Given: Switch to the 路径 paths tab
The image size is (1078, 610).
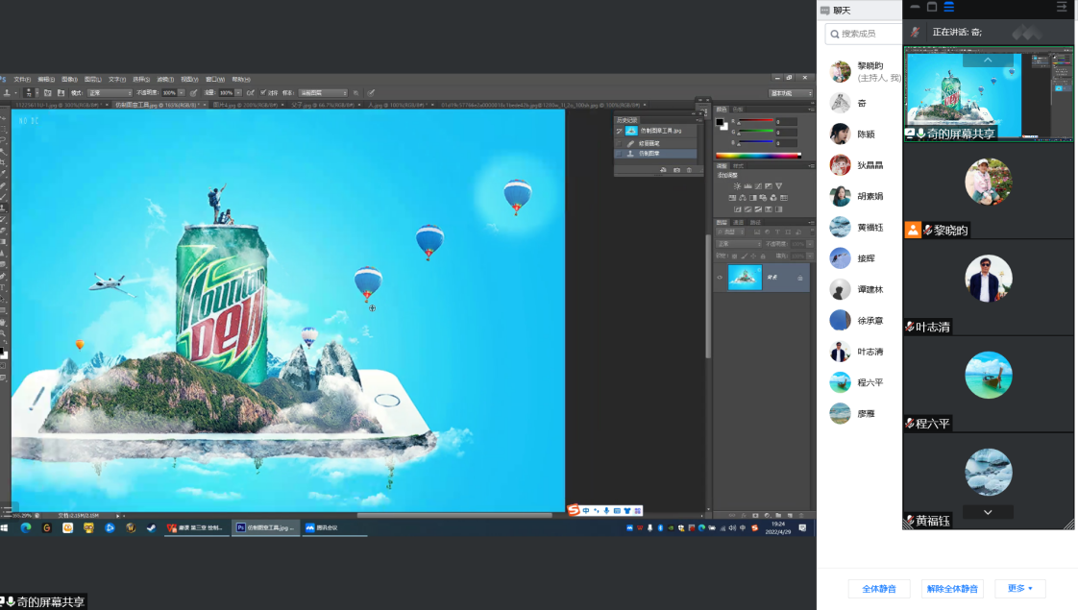Looking at the screenshot, I should click(755, 222).
